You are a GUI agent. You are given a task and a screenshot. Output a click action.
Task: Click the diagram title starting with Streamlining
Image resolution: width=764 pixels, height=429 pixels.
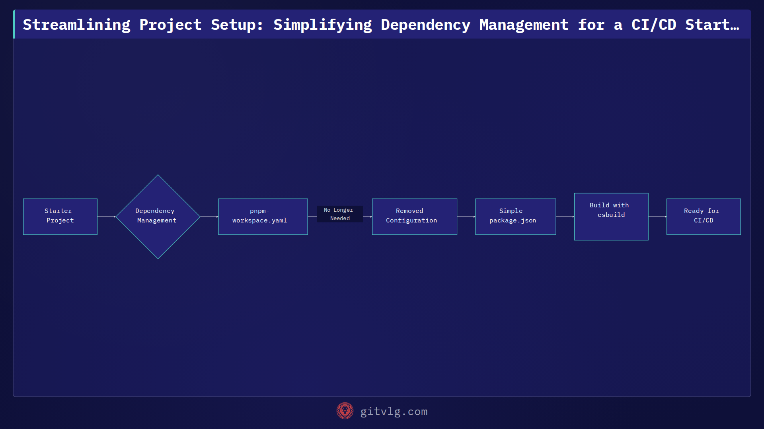point(381,25)
